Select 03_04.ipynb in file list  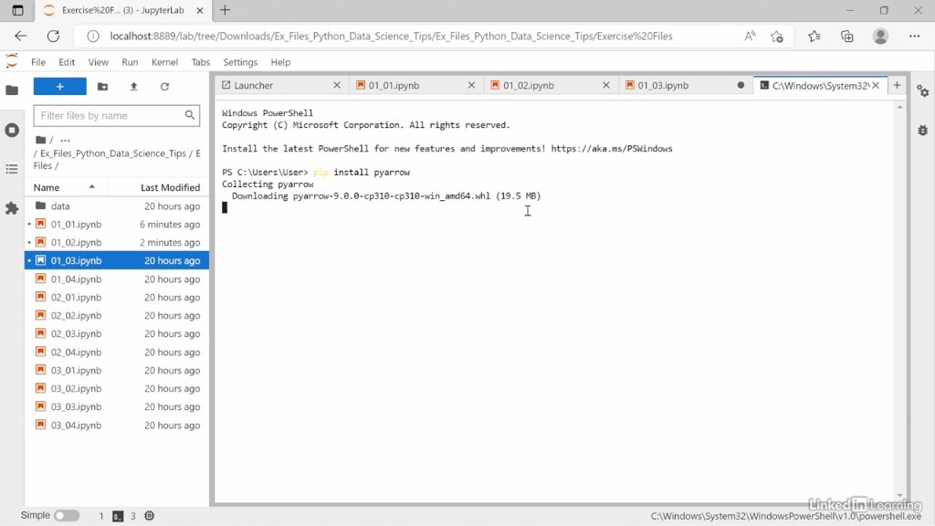[117, 426]
